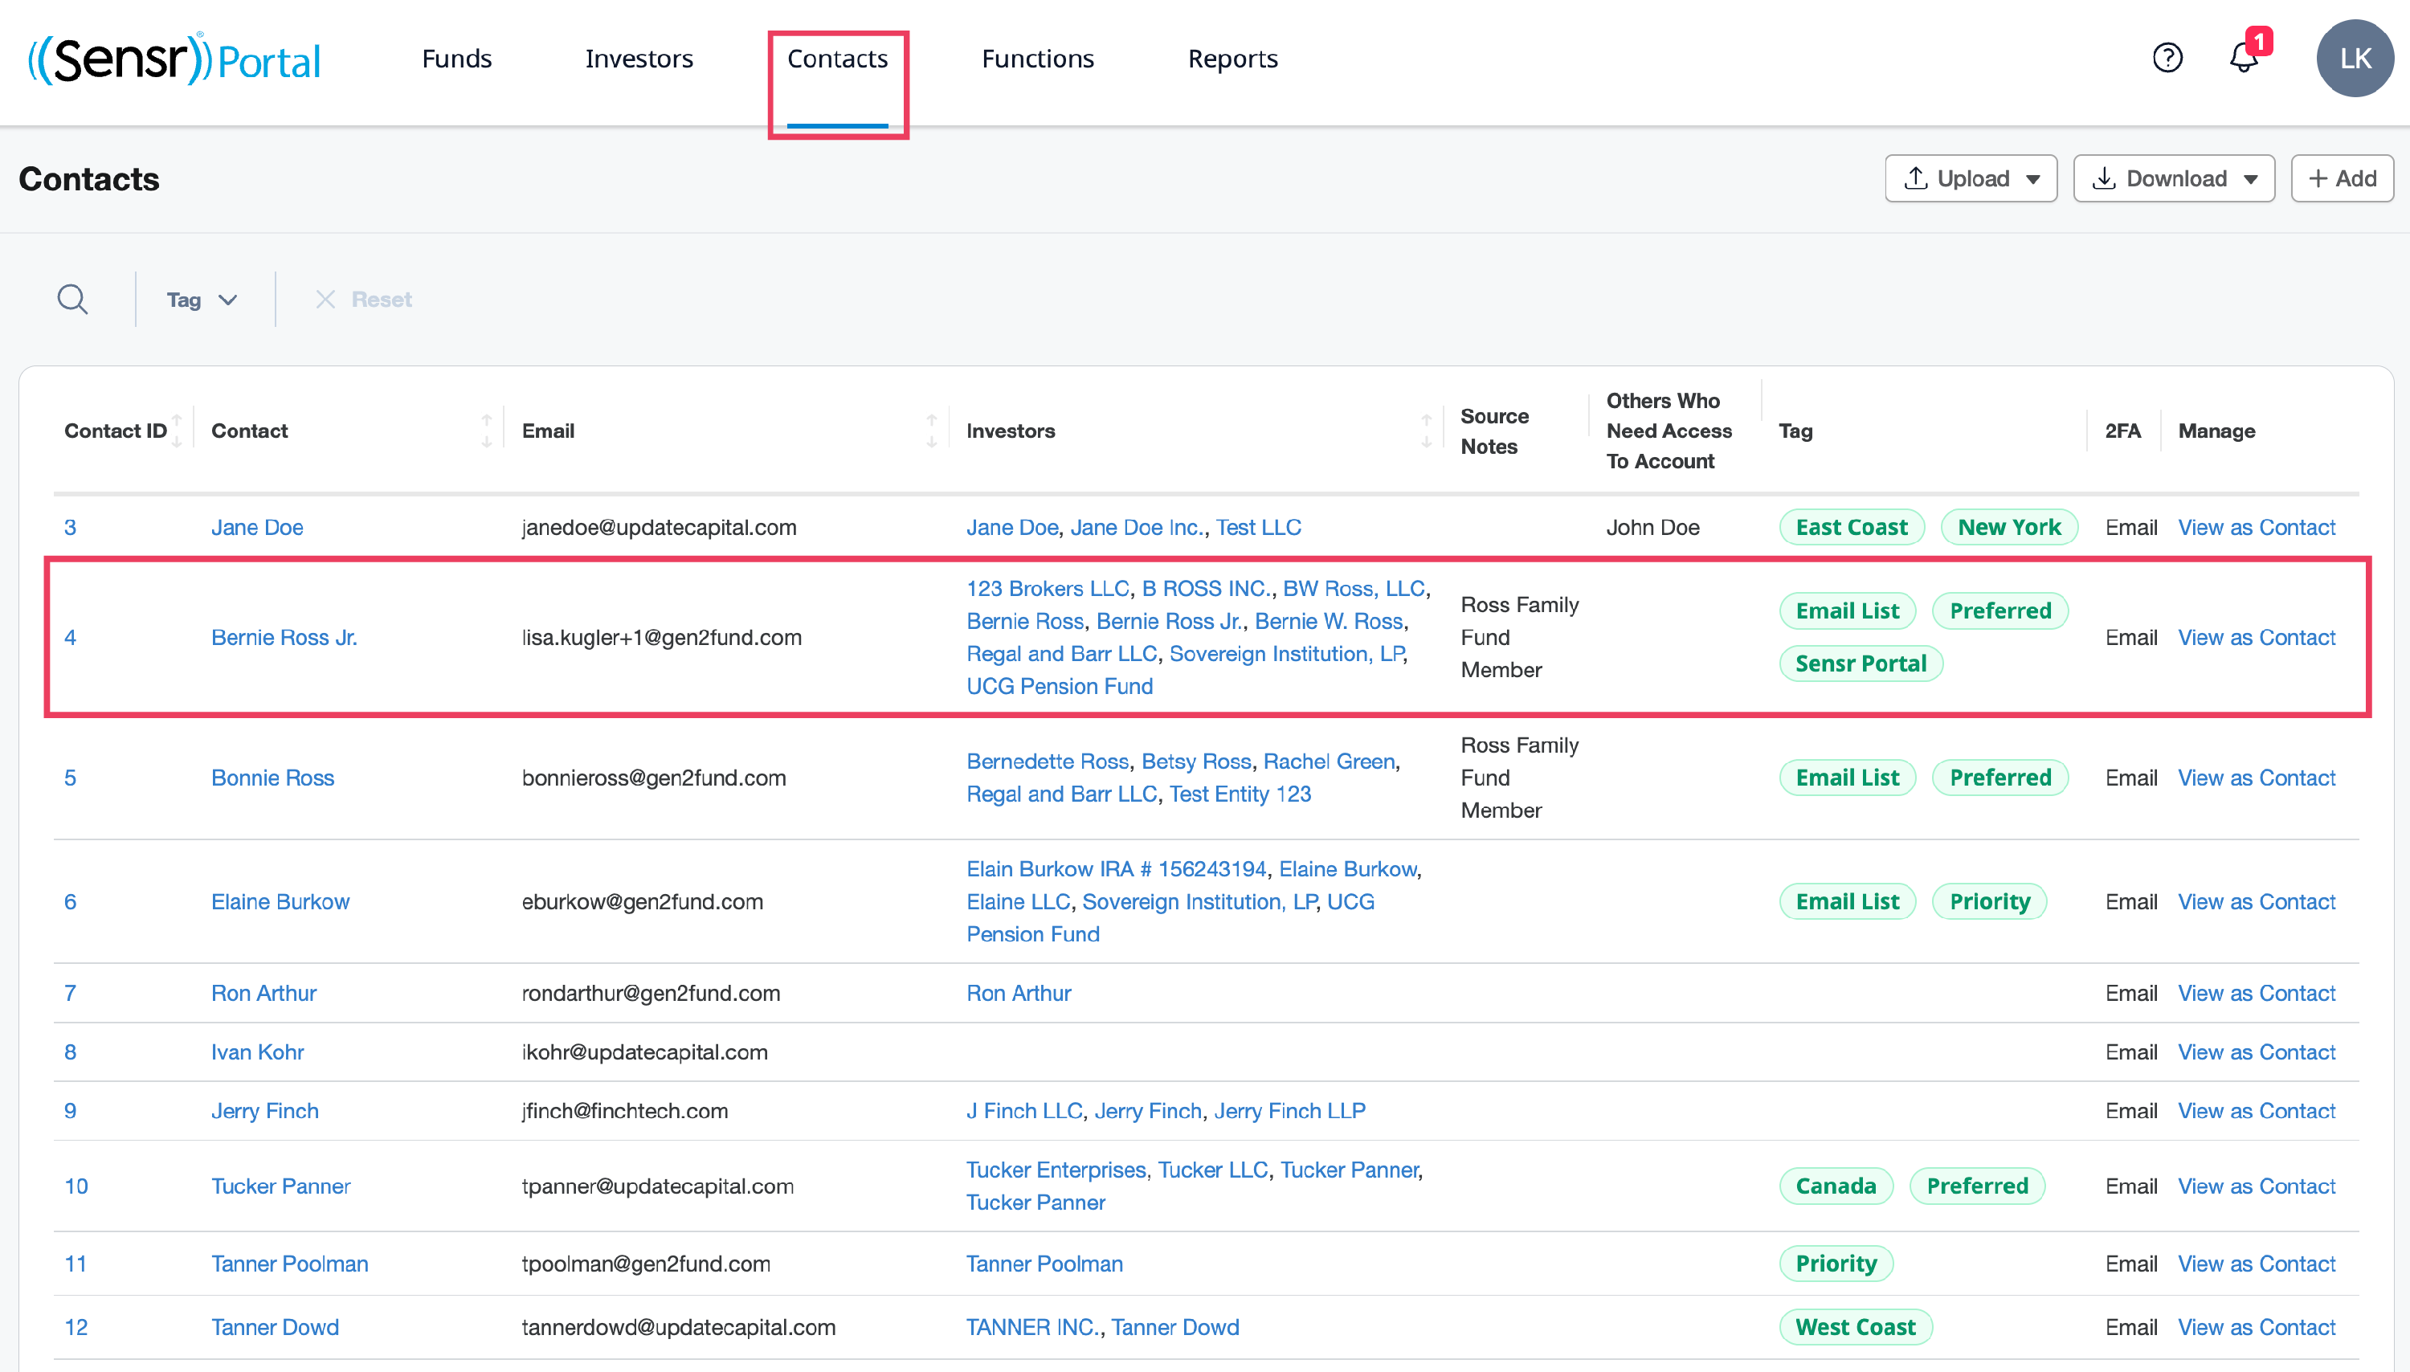Open the Upload dropdown
Screen dimensions: 2410x1372
[x=1970, y=178]
